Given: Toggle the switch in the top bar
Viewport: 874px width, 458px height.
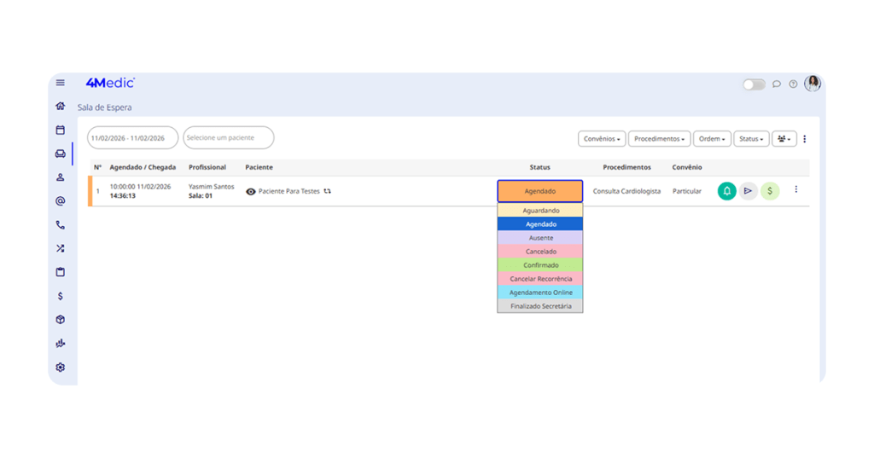Looking at the screenshot, I should click(754, 84).
